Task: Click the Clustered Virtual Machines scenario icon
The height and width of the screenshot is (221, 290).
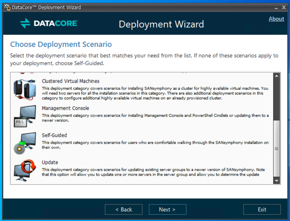Action: point(25,89)
